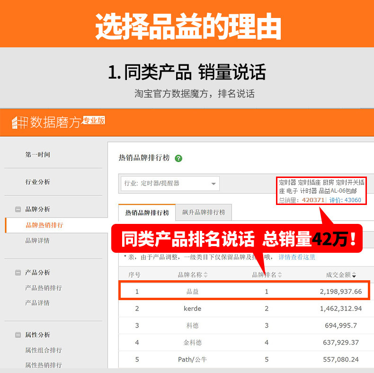This screenshot has width=374, height=373.
Task: Open the 详情查看这里 link
Action: pos(297,257)
